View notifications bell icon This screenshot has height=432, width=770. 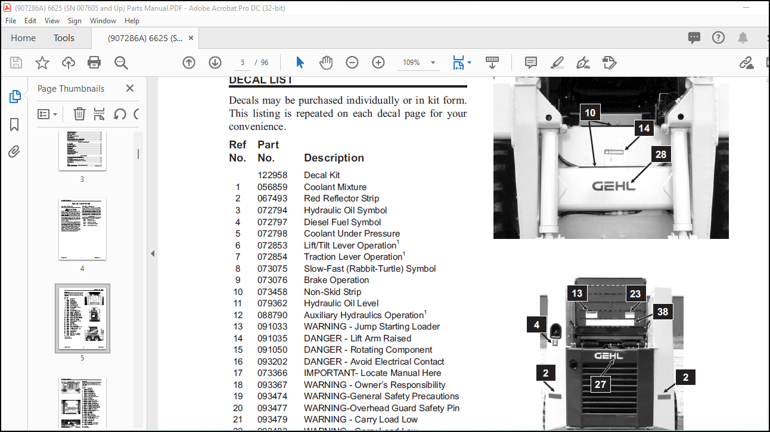tap(743, 38)
